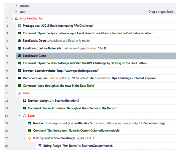Image resolution: width=181 pixels, height=154 pixels.
Task: Click the Recorder Capture camera icon
Action: coord(19,78)
